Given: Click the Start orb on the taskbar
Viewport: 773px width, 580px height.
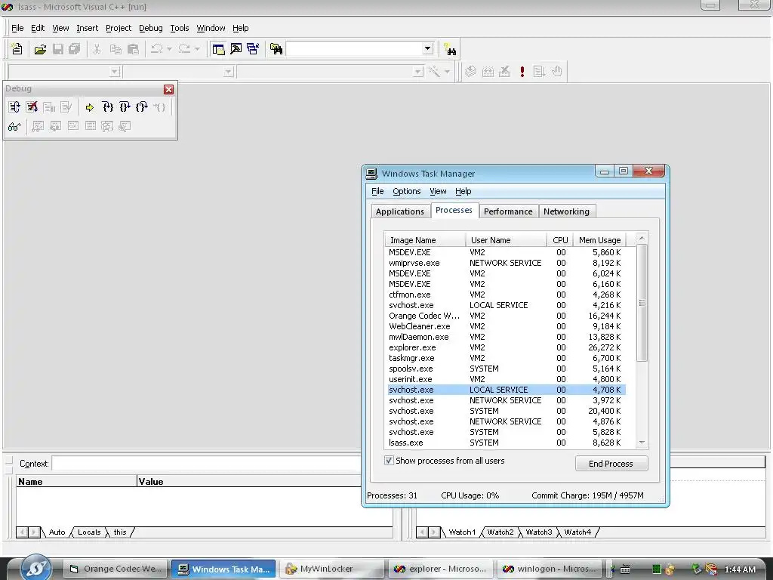Looking at the screenshot, I should click(x=36, y=568).
